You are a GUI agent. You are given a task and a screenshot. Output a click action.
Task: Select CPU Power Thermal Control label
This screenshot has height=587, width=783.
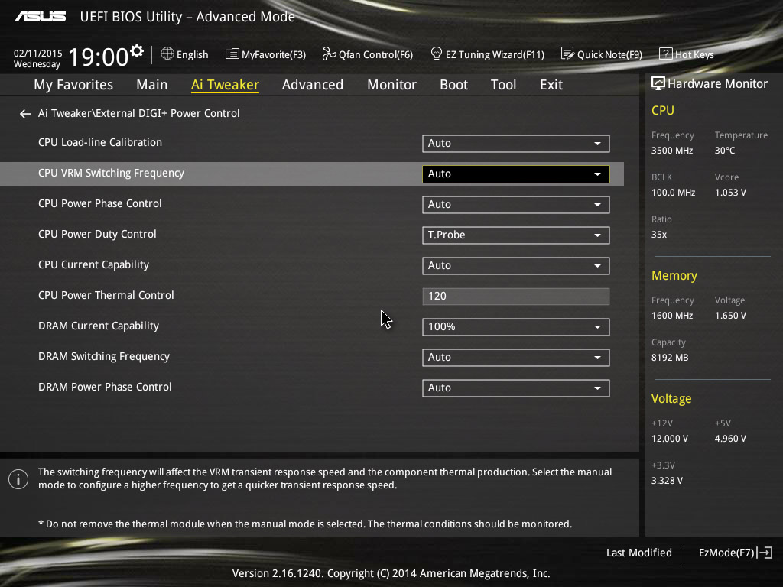(x=106, y=295)
